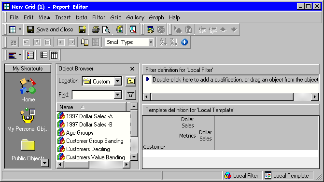Click the lined document list icon
The height and width of the screenshot is (182, 324).
tap(96, 42)
